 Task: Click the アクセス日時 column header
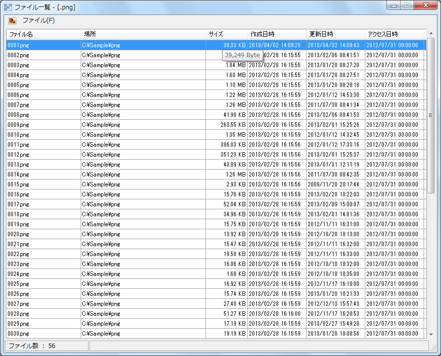382,34
